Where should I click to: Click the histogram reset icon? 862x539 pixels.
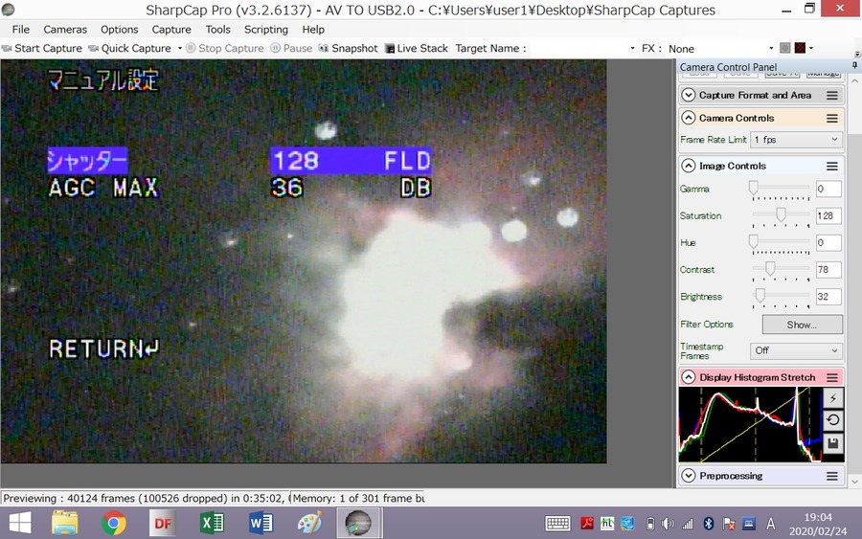point(833,420)
